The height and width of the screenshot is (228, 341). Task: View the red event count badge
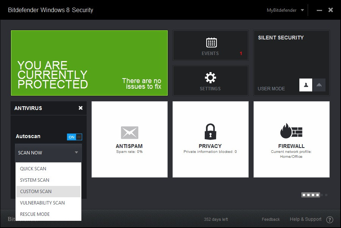click(241, 53)
